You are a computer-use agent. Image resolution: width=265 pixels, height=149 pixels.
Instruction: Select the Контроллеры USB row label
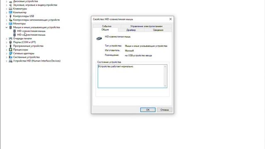[x=24, y=16]
